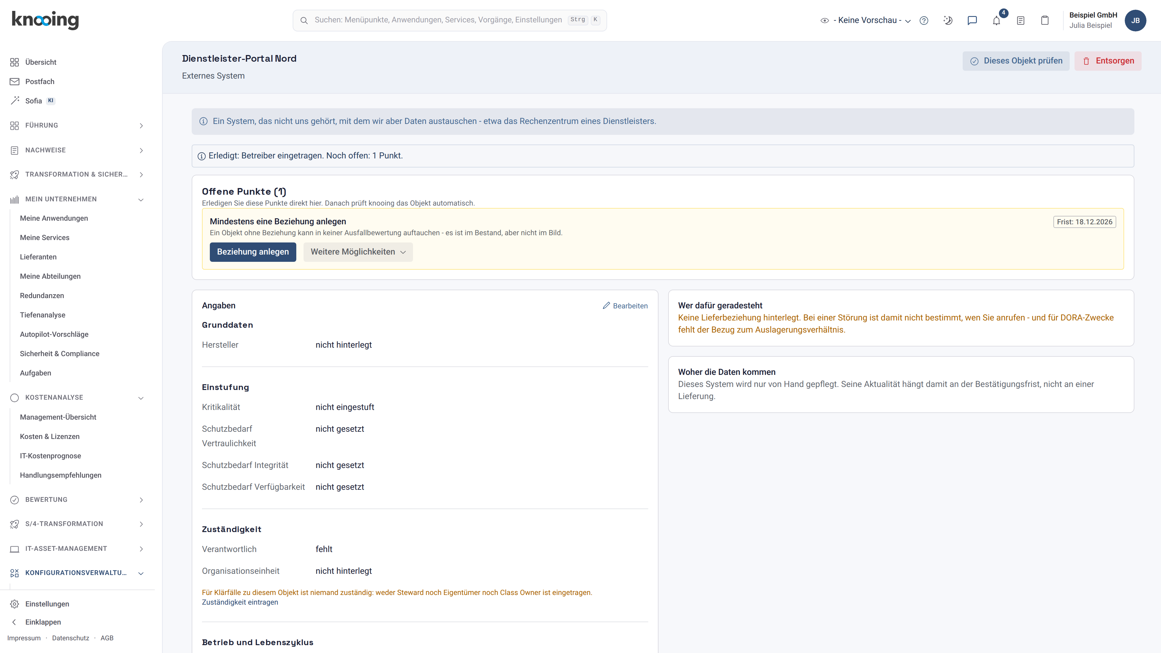The image size is (1161, 653).
Task: Collapse the MEIN UNTERNEHMEN section chevron
Action: tap(141, 200)
